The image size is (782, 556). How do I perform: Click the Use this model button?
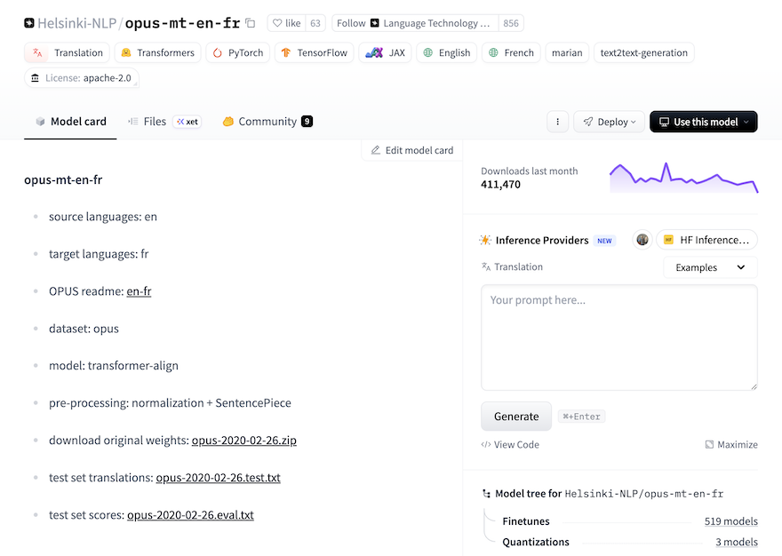tap(703, 121)
